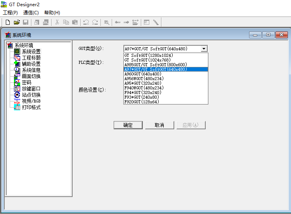Screen dimensions: 291x214
Task: Select 系统设置 in the tree
Action: click(x=31, y=51)
